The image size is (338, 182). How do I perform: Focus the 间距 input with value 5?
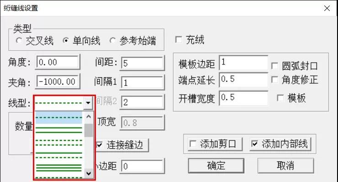point(142,63)
